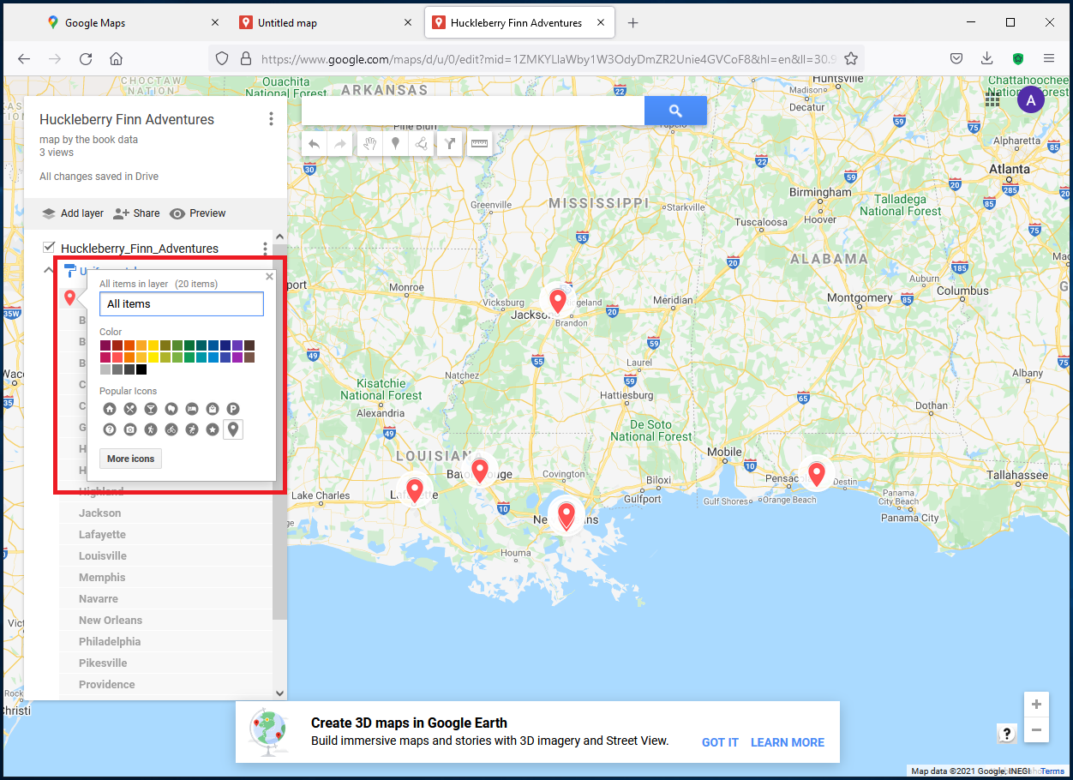Close the style popup with X
Viewport: 1073px width, 780px height.
[269, 277]
